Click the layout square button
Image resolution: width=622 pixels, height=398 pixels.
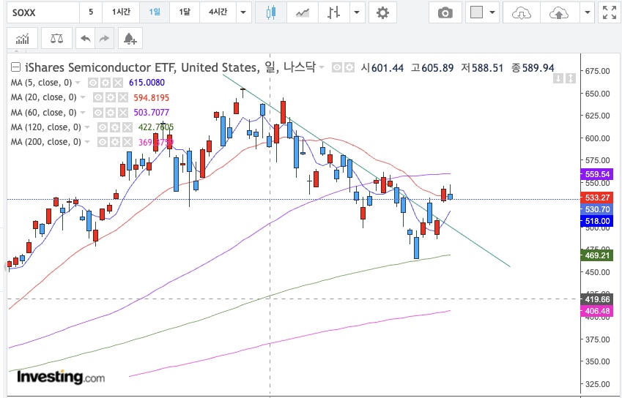476,12
